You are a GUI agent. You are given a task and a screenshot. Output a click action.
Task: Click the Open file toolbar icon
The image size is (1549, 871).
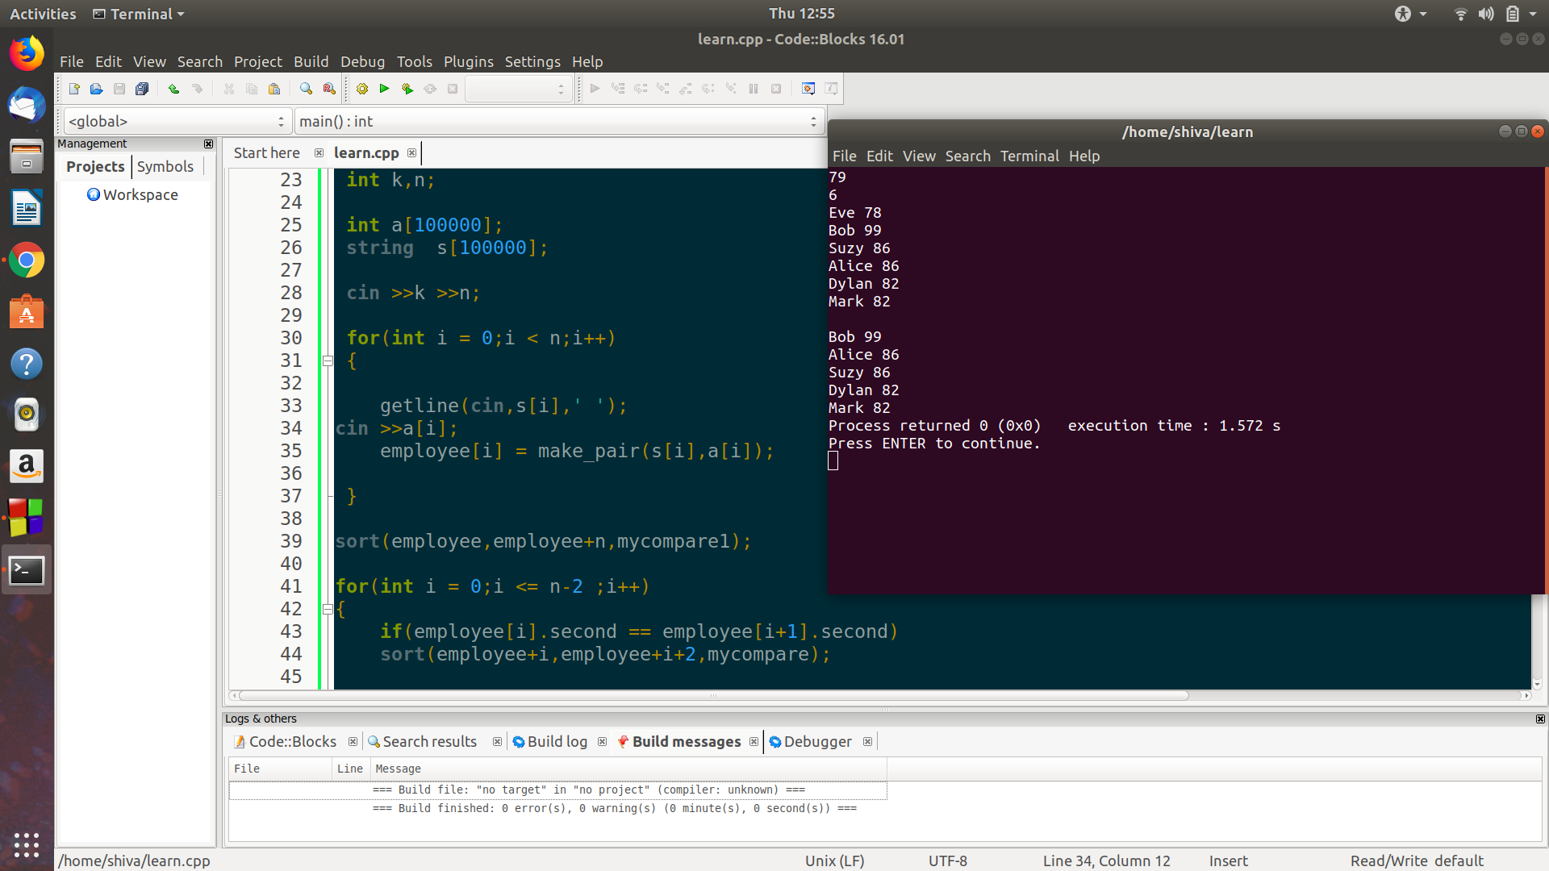(97, 89)
